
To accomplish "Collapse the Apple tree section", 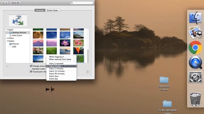I will pyautogui.click(x=7, y=30).
